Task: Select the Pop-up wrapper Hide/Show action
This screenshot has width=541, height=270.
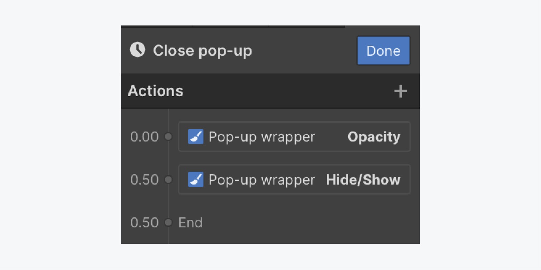Action: click(x=294, y=179)
